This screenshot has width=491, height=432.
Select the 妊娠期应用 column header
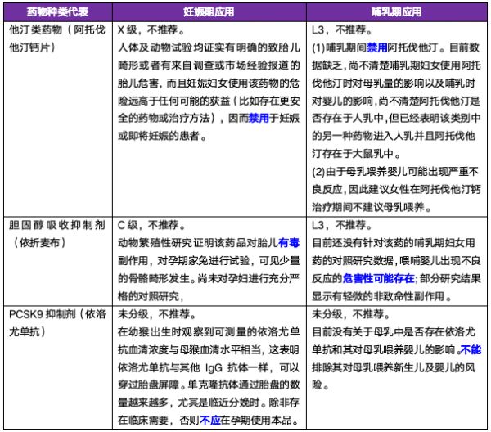209,14
